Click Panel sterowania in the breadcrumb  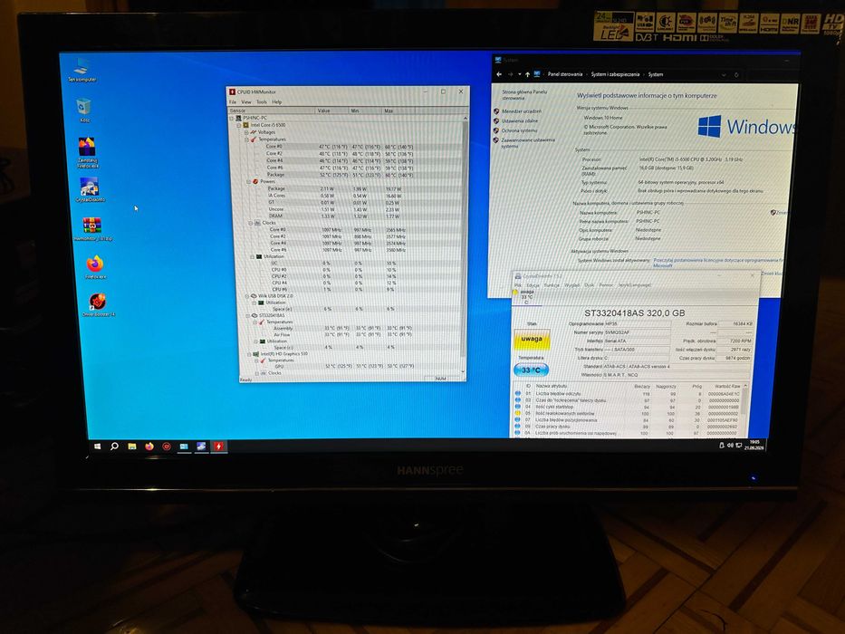pyautogui.click(x=565, y=74)
